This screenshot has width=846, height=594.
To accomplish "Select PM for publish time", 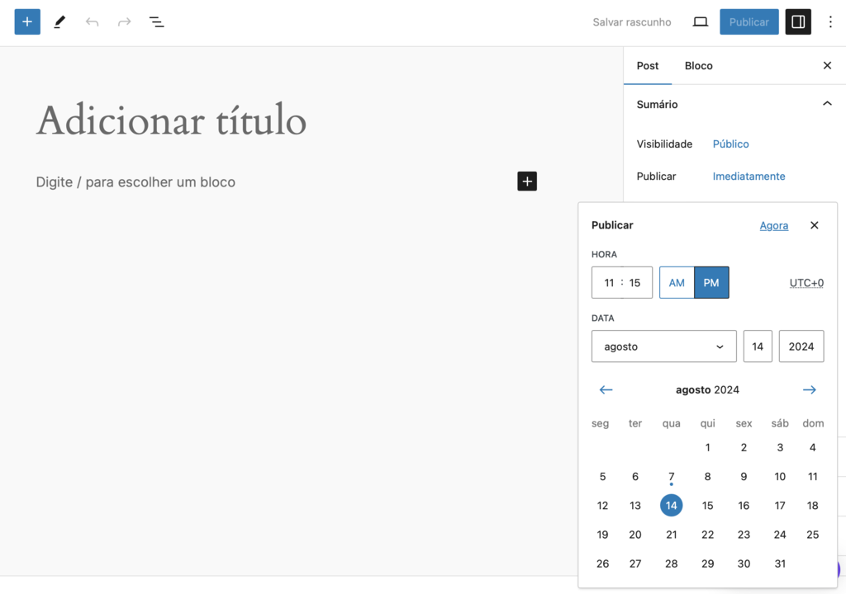I will [711, 282].
